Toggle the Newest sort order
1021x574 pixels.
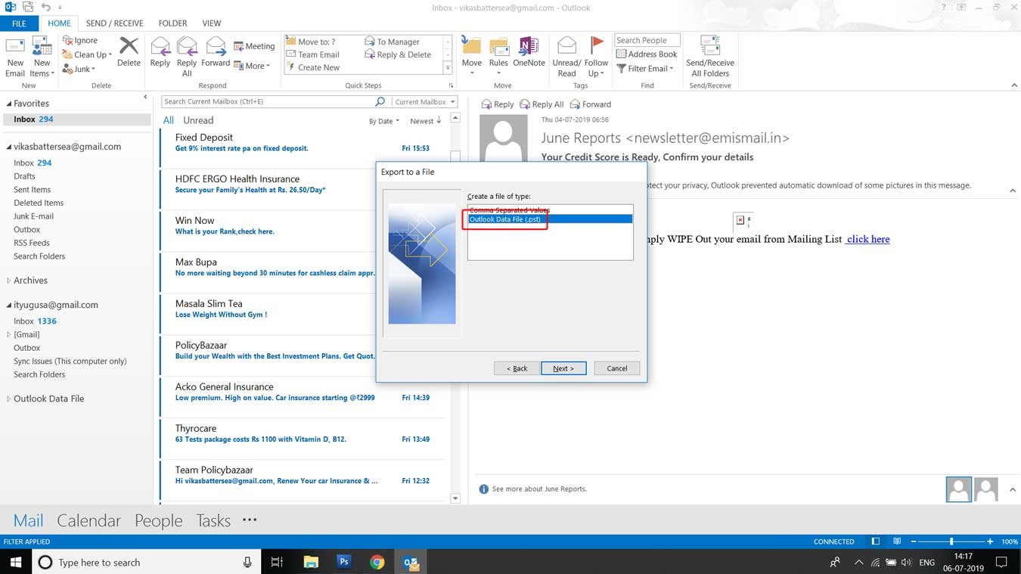pos(425,121)
